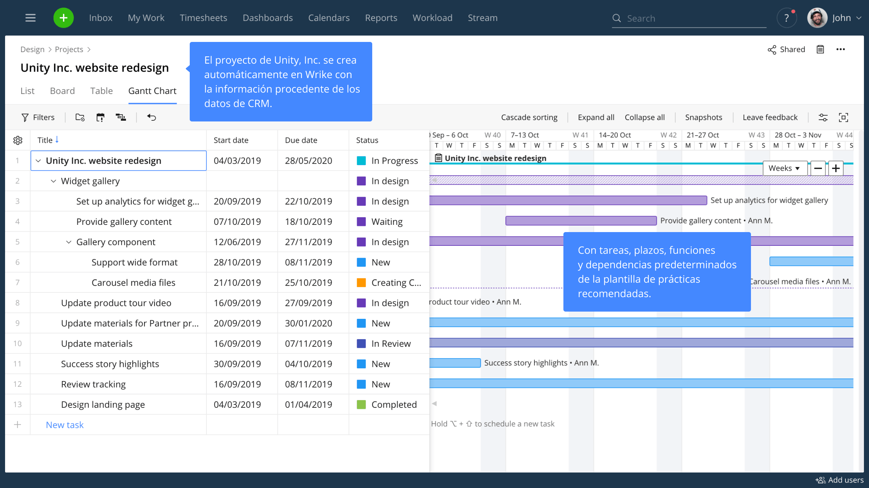Screen dimensions: 869x488
Task: Collapse Unity Inc. website redesign row
Action: (38, 161)
